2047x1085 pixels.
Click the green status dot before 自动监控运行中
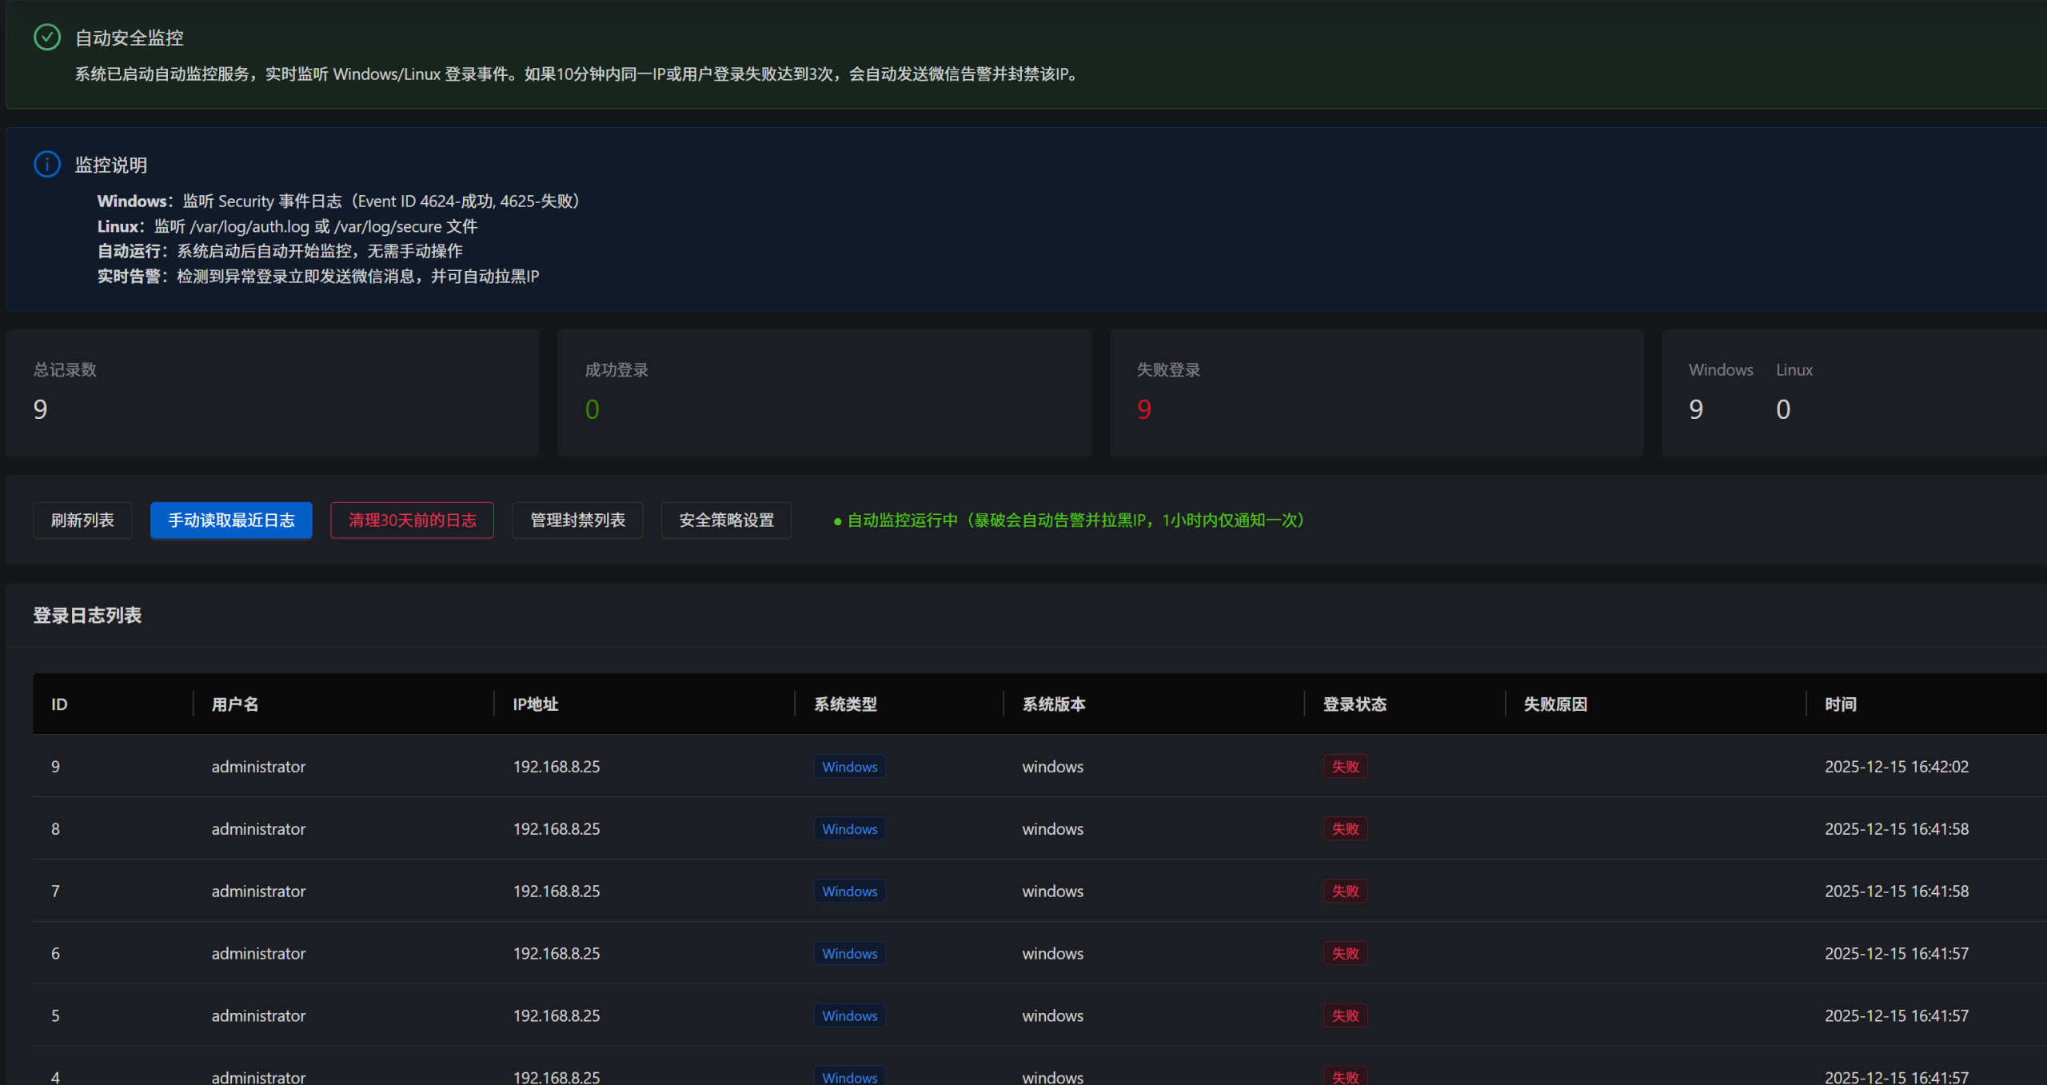tap(837, 521)
